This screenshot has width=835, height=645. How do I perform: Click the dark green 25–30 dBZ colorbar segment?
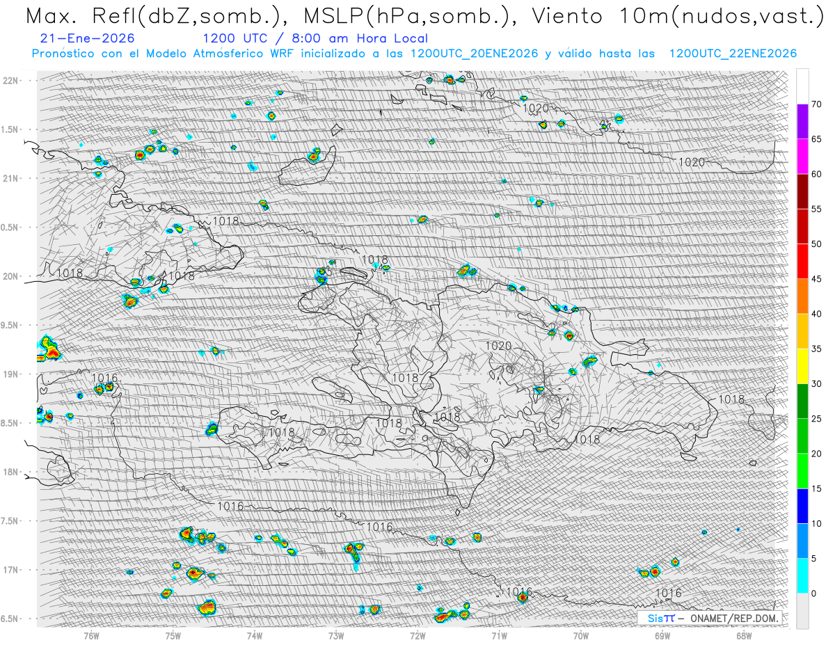click(802, 401)
